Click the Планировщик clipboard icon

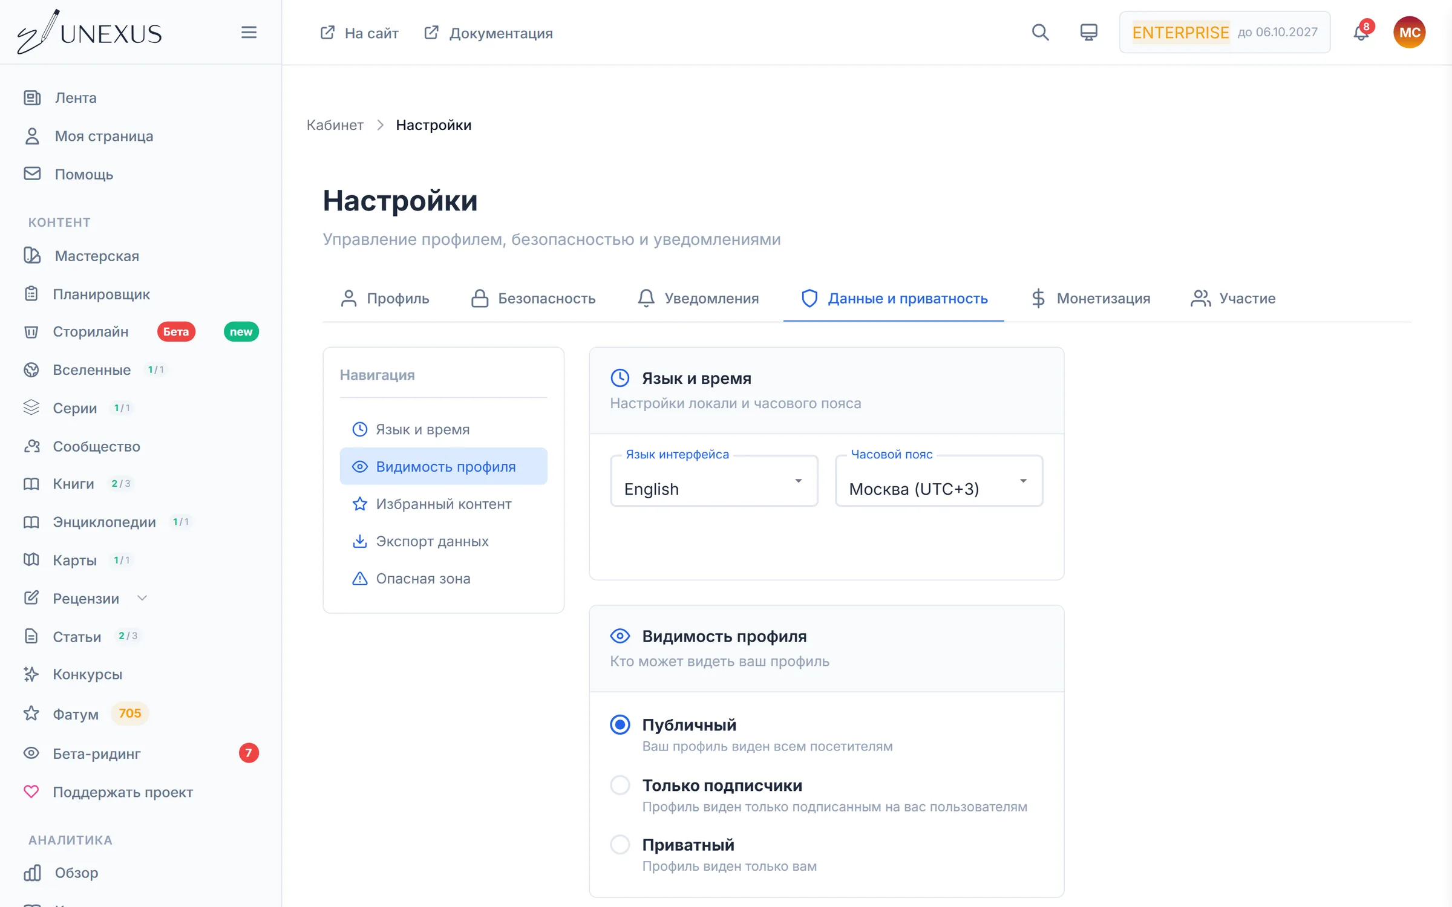pos(31,294)
